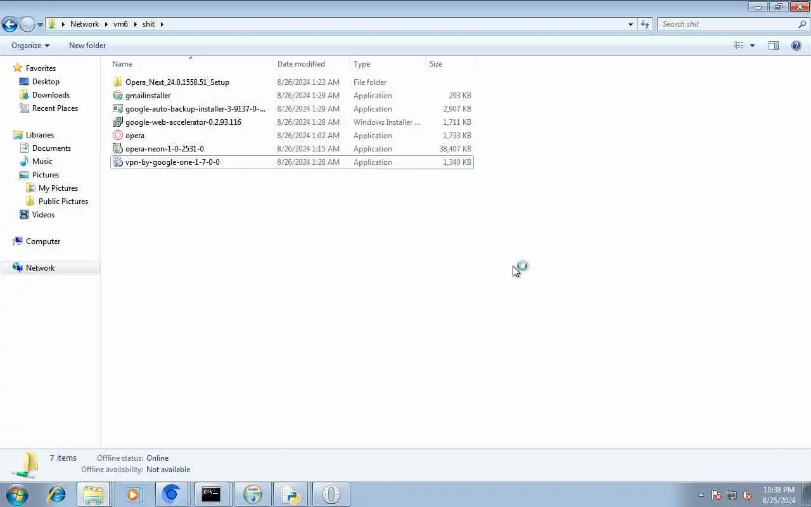Image resolution: width=811 pixels, height=507 pixels.
Task: Open the address bar history dropdown
Action: coord(630,24)
